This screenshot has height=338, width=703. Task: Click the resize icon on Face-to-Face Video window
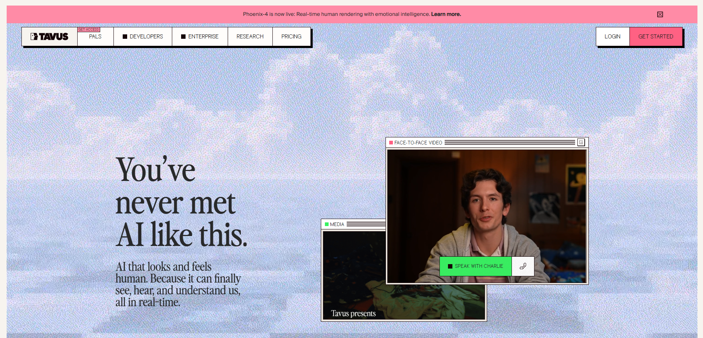(x=581, y=143)
